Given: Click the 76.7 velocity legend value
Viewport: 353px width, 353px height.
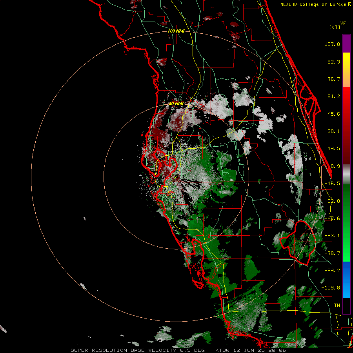Looking at the screenshot, I should click(x=334, y=79).
